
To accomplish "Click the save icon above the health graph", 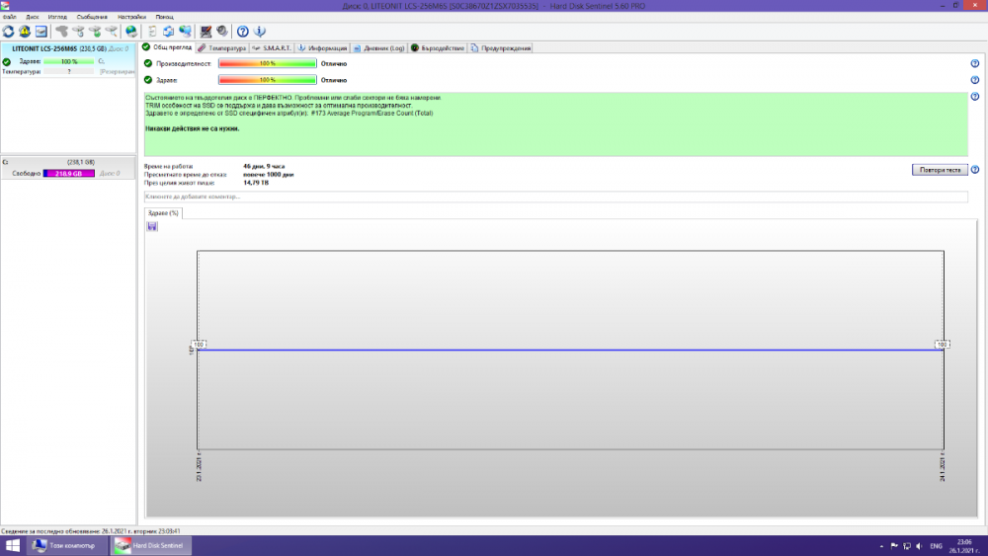I will 152,226.
